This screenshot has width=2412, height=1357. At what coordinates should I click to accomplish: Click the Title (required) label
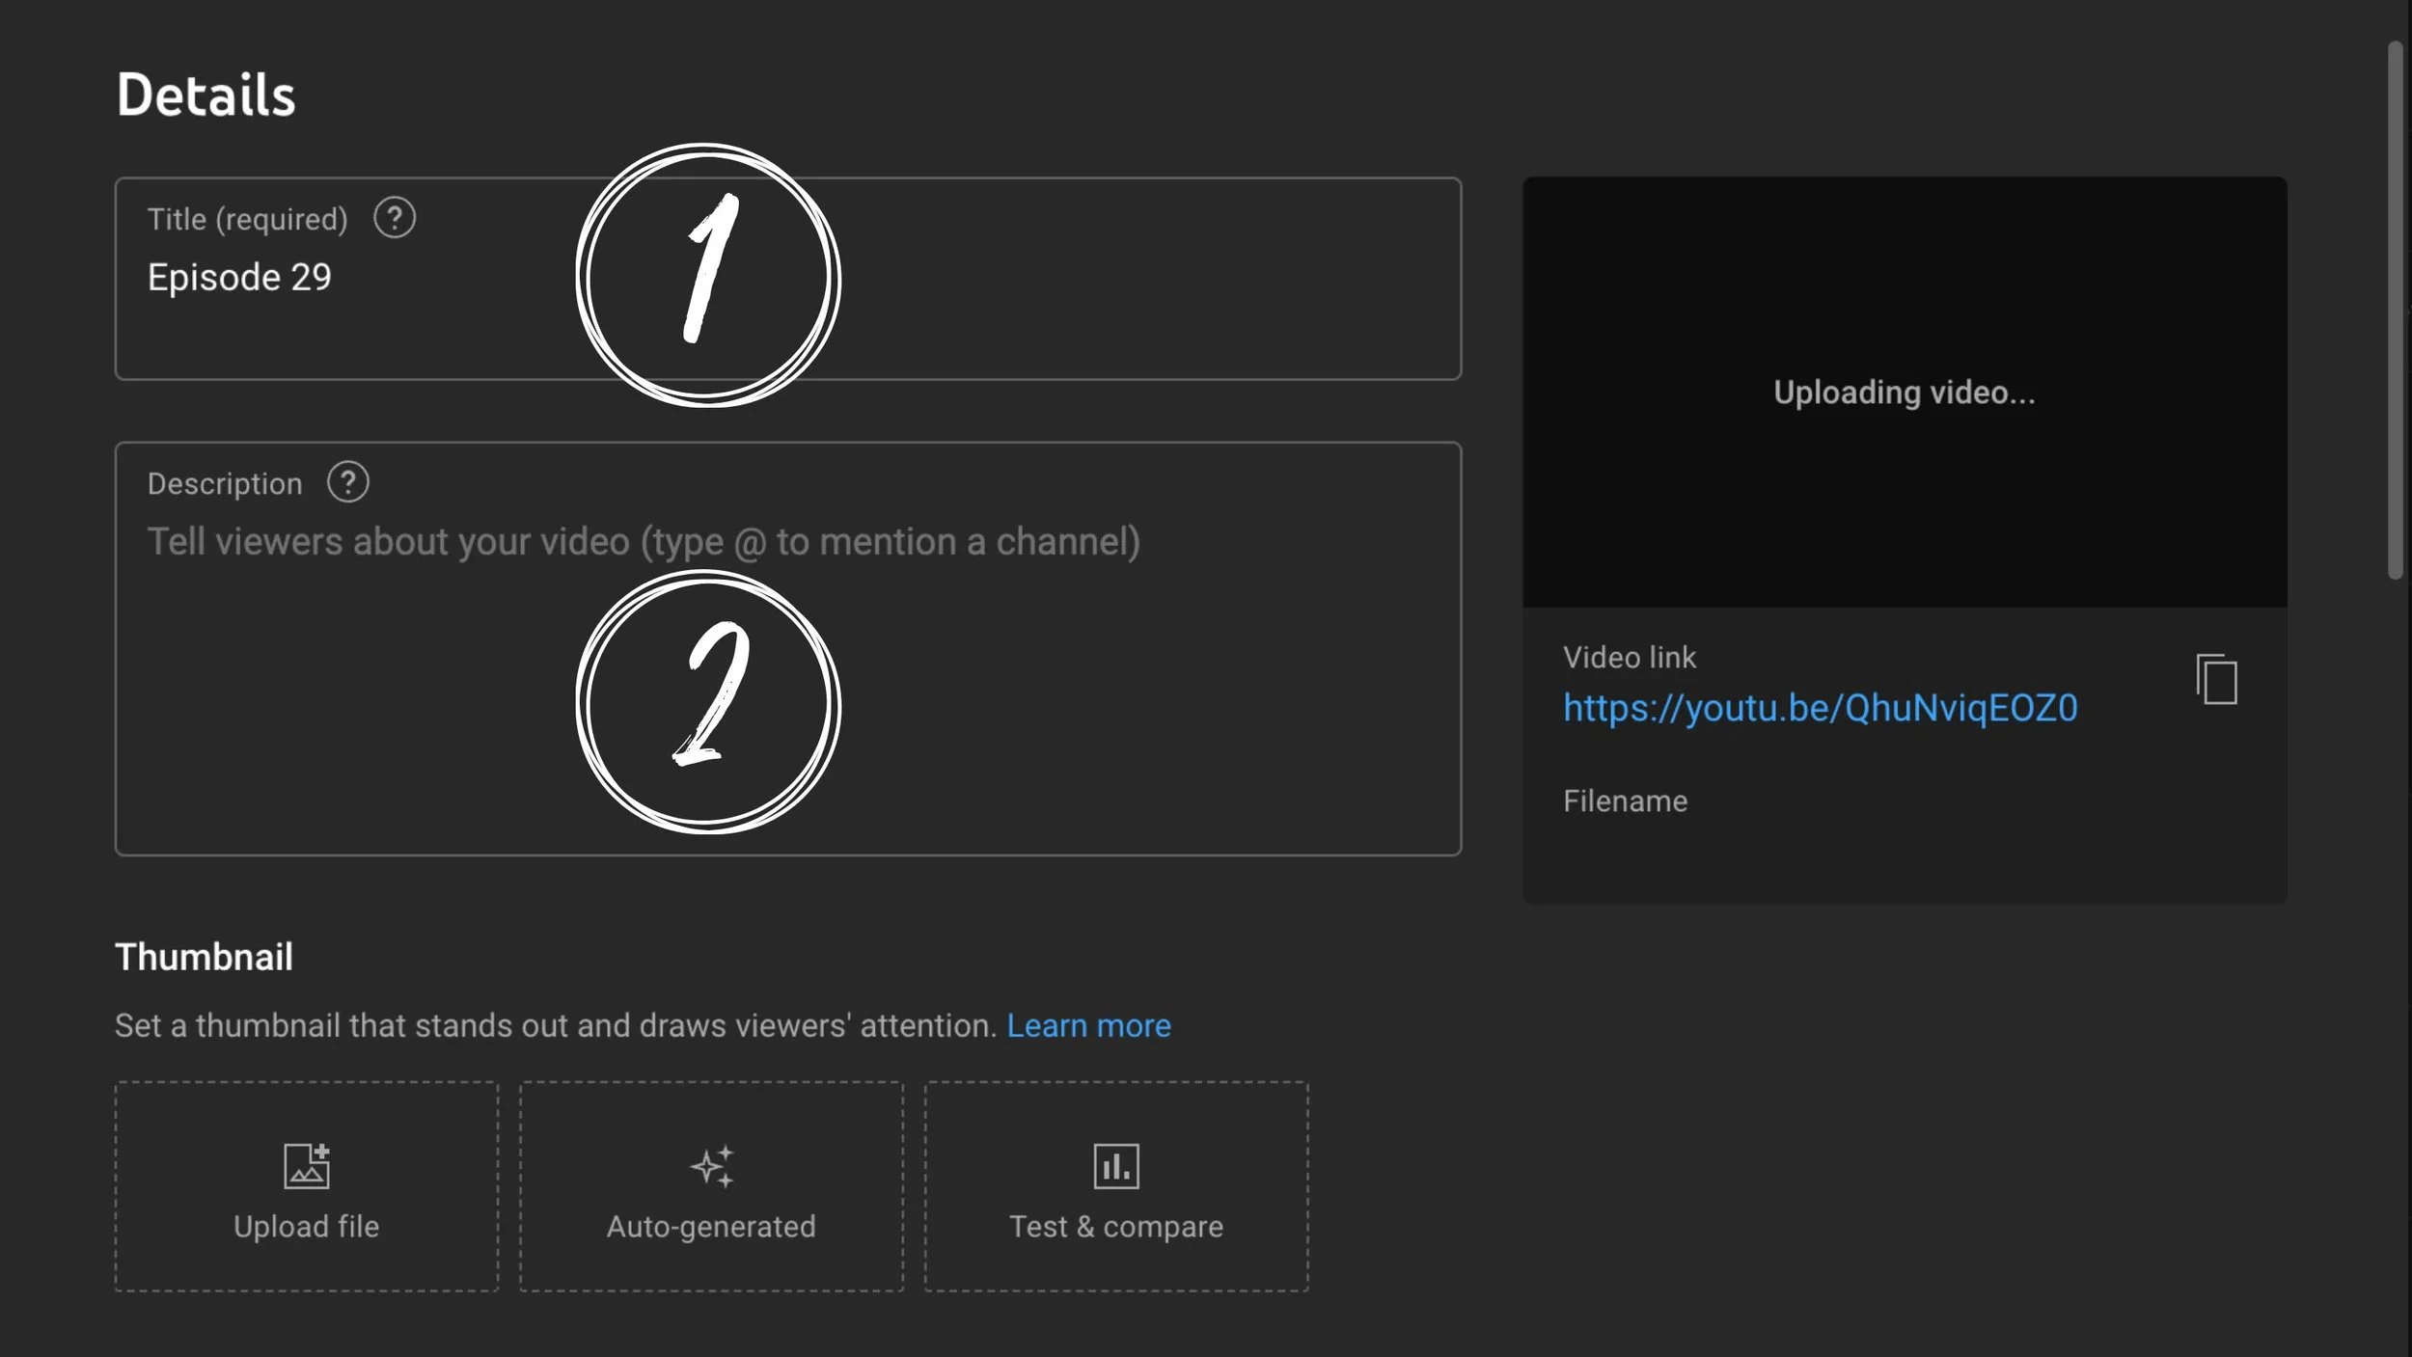[247, 220]
